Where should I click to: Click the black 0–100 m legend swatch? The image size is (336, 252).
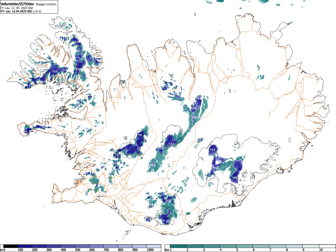pos(10,246)
